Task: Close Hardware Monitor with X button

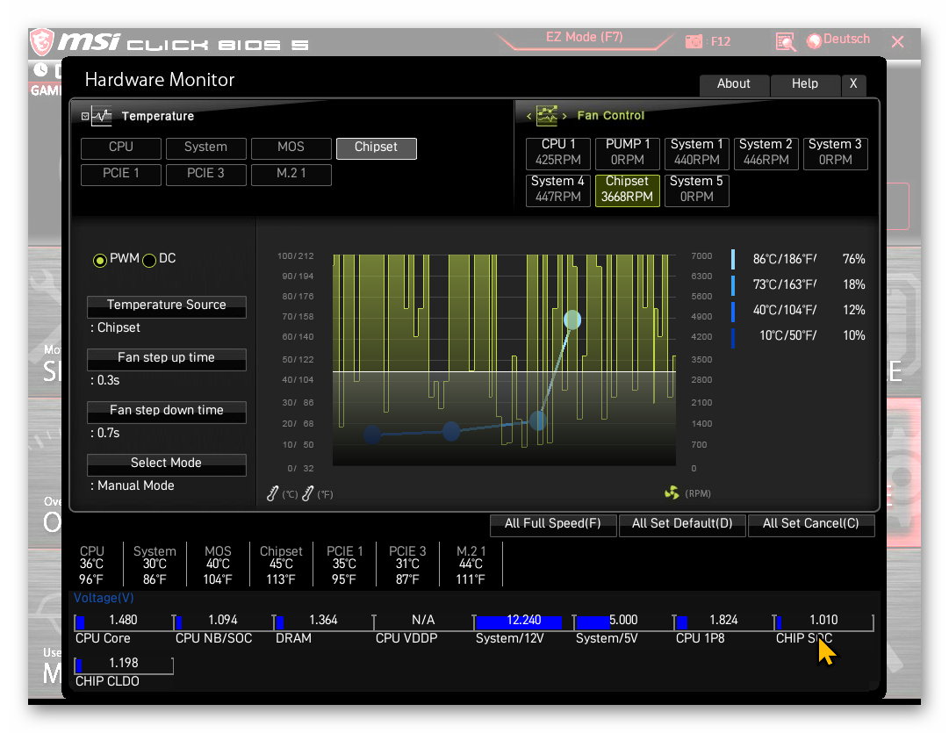Action: (x=853, y=84)
